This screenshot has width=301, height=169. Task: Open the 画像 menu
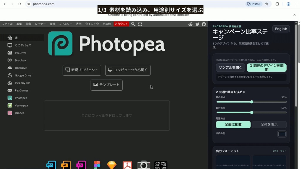coord(29,24)
